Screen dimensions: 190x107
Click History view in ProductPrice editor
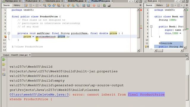click(x=17, y=5)
